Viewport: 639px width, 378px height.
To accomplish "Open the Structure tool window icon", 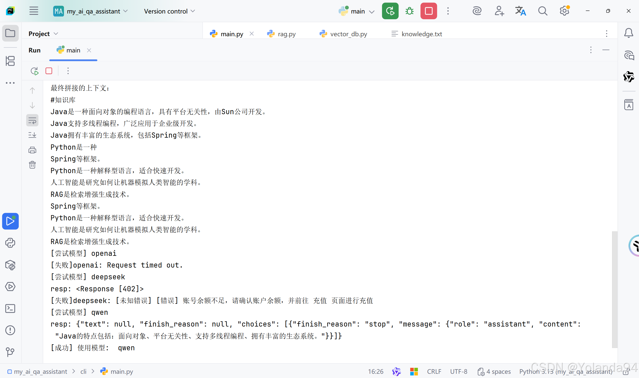I will (x=10, y=61).
